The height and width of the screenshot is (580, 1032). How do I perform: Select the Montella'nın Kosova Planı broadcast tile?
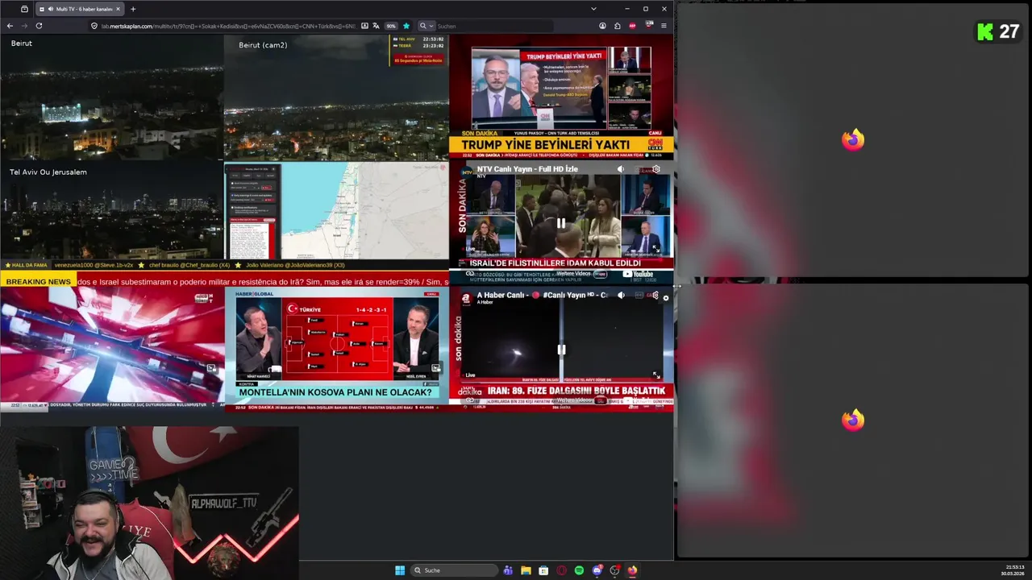coord(336,350)
